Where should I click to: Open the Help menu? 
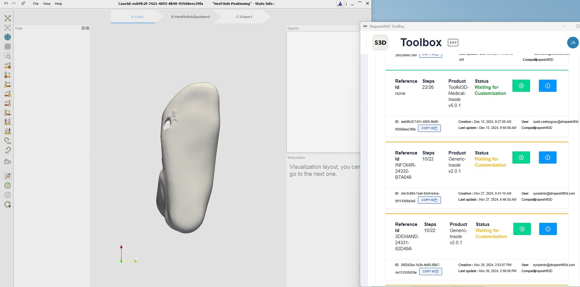(58, 4)
